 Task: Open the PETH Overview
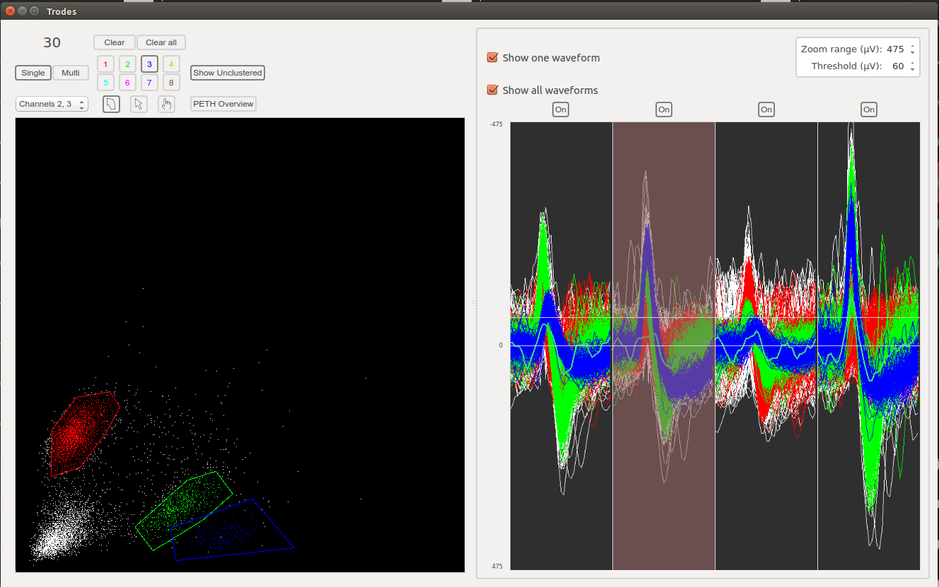pyautogui.click(x=223, y=104)
